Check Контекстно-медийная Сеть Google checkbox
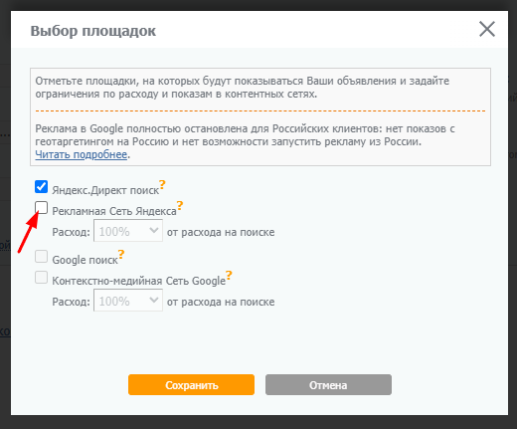The image size is (517, 429). click(x=41, y=278)
